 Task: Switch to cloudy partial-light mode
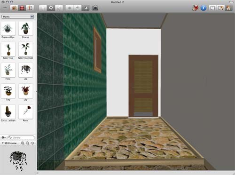pyautogui.click(x=78, y=8)
